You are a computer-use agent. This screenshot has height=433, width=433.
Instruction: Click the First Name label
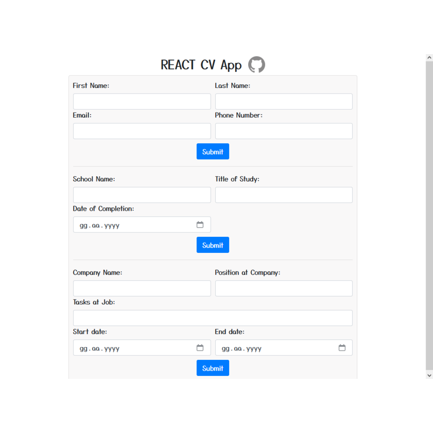pos(91,86)
